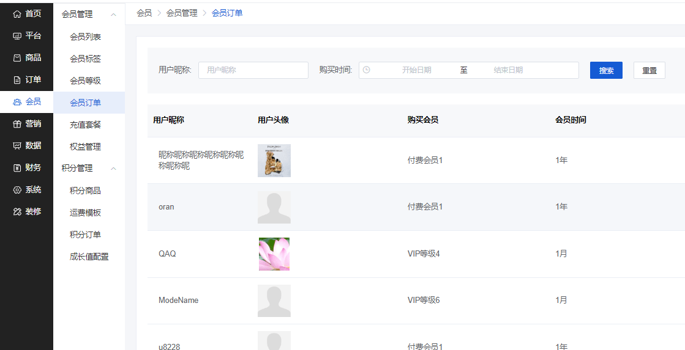Click the gift icon beside 营销
The image size is (685, 350).
tap(17, 124)
